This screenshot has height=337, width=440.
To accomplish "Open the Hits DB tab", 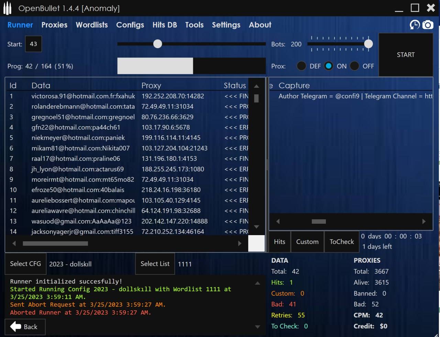I will (165, 25).
